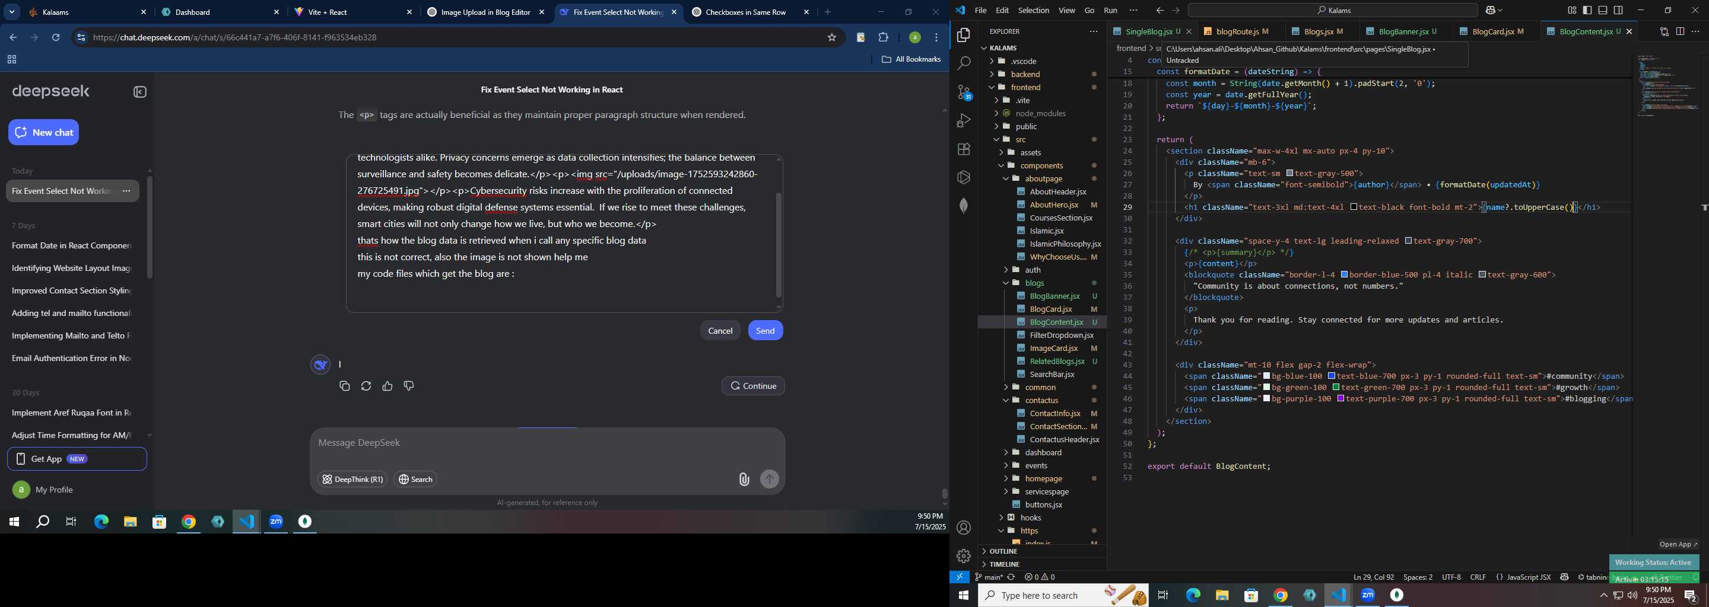This screenshot has height=607, width=1709.
Task: Click the DeepSeek chat history scrollbar
Action: 150,227
